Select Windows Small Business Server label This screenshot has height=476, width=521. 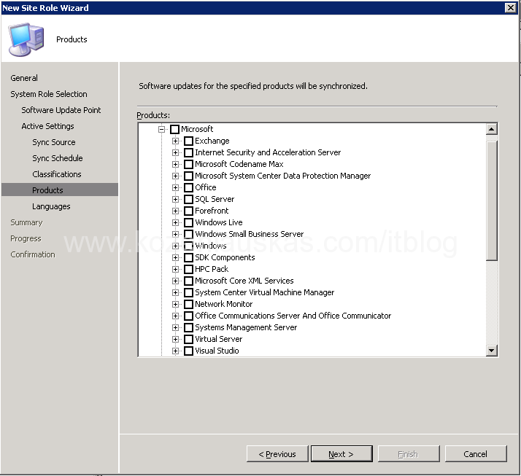point(250,234)
